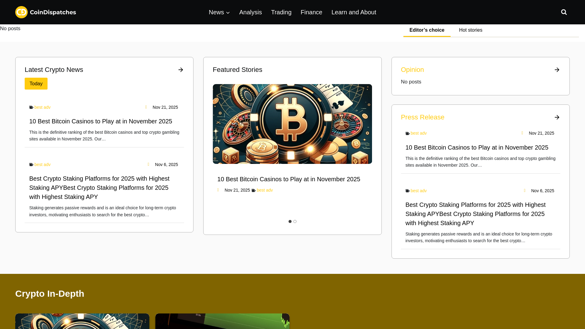The image size is (585, 329).
Task: Open casino thumbnail in Crypto In-Depth
Action: coord(82,321)
